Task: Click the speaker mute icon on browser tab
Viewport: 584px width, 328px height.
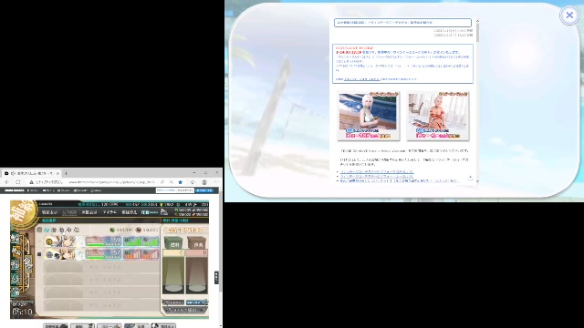Action: pos(13,173)
